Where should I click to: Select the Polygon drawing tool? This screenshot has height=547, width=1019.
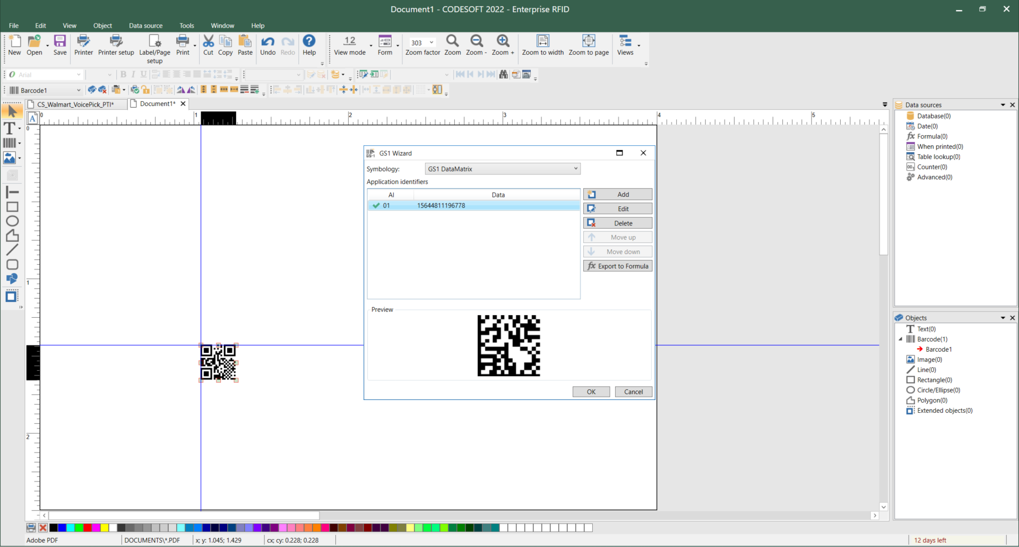(12, 236)
